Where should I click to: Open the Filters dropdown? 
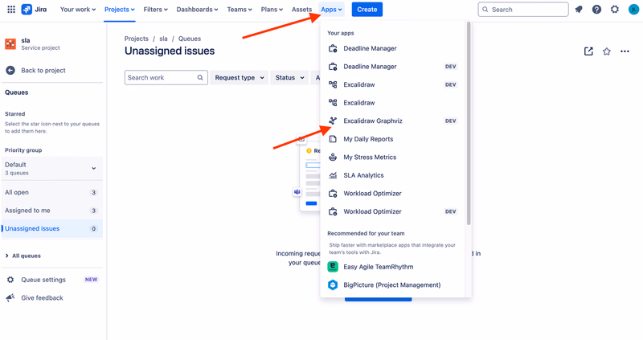pyautogui.click(x=155, y=10)
